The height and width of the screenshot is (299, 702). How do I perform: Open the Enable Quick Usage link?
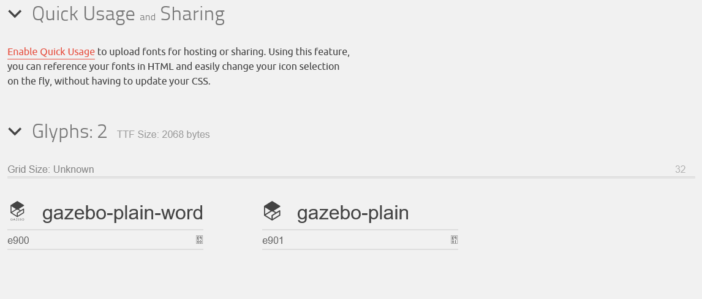[x=51, y=52]
